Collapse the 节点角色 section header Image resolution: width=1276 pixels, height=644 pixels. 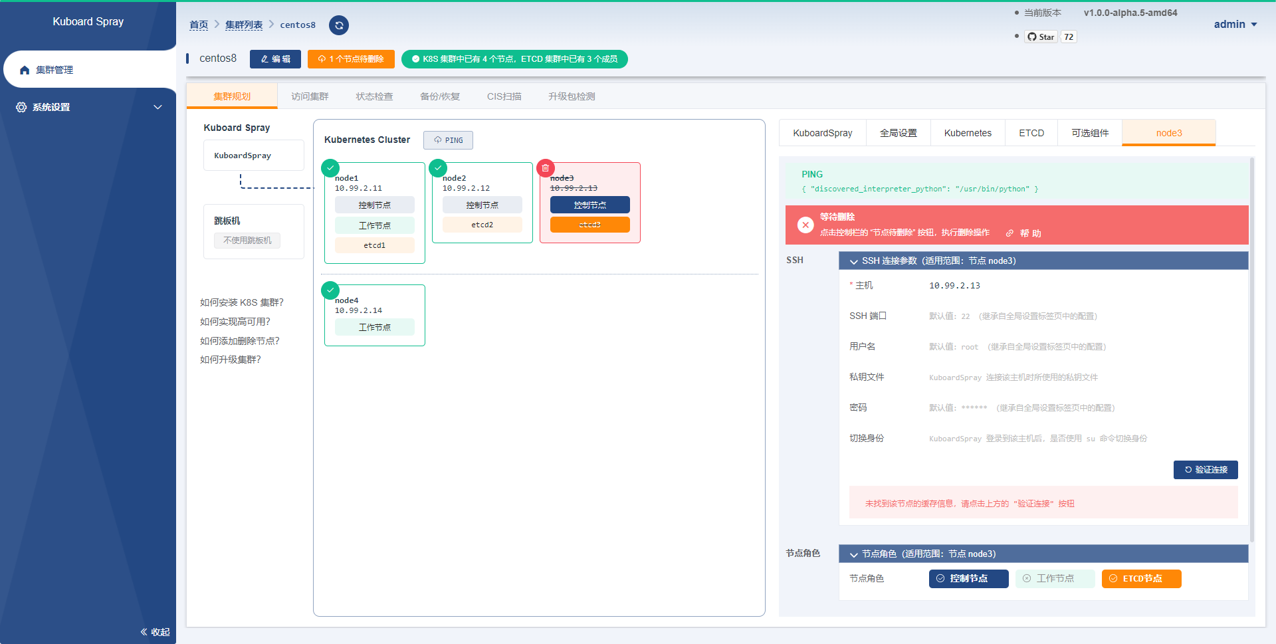tap(1043, 554)
